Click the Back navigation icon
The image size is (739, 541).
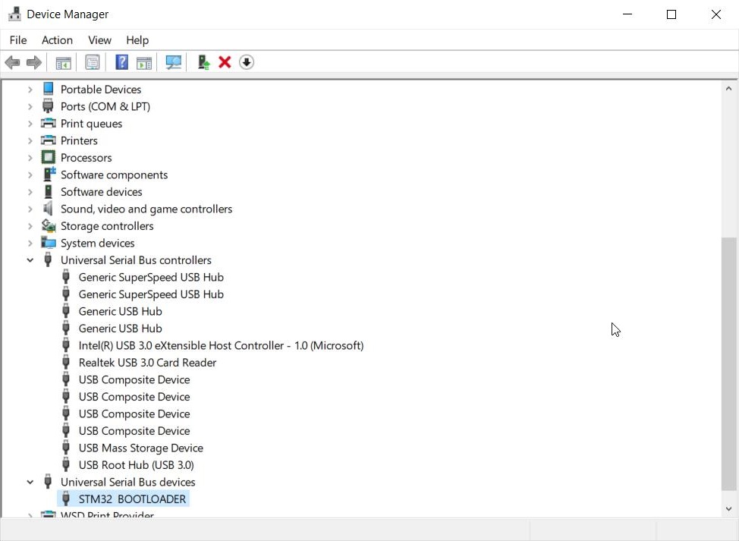coord(12,62)
